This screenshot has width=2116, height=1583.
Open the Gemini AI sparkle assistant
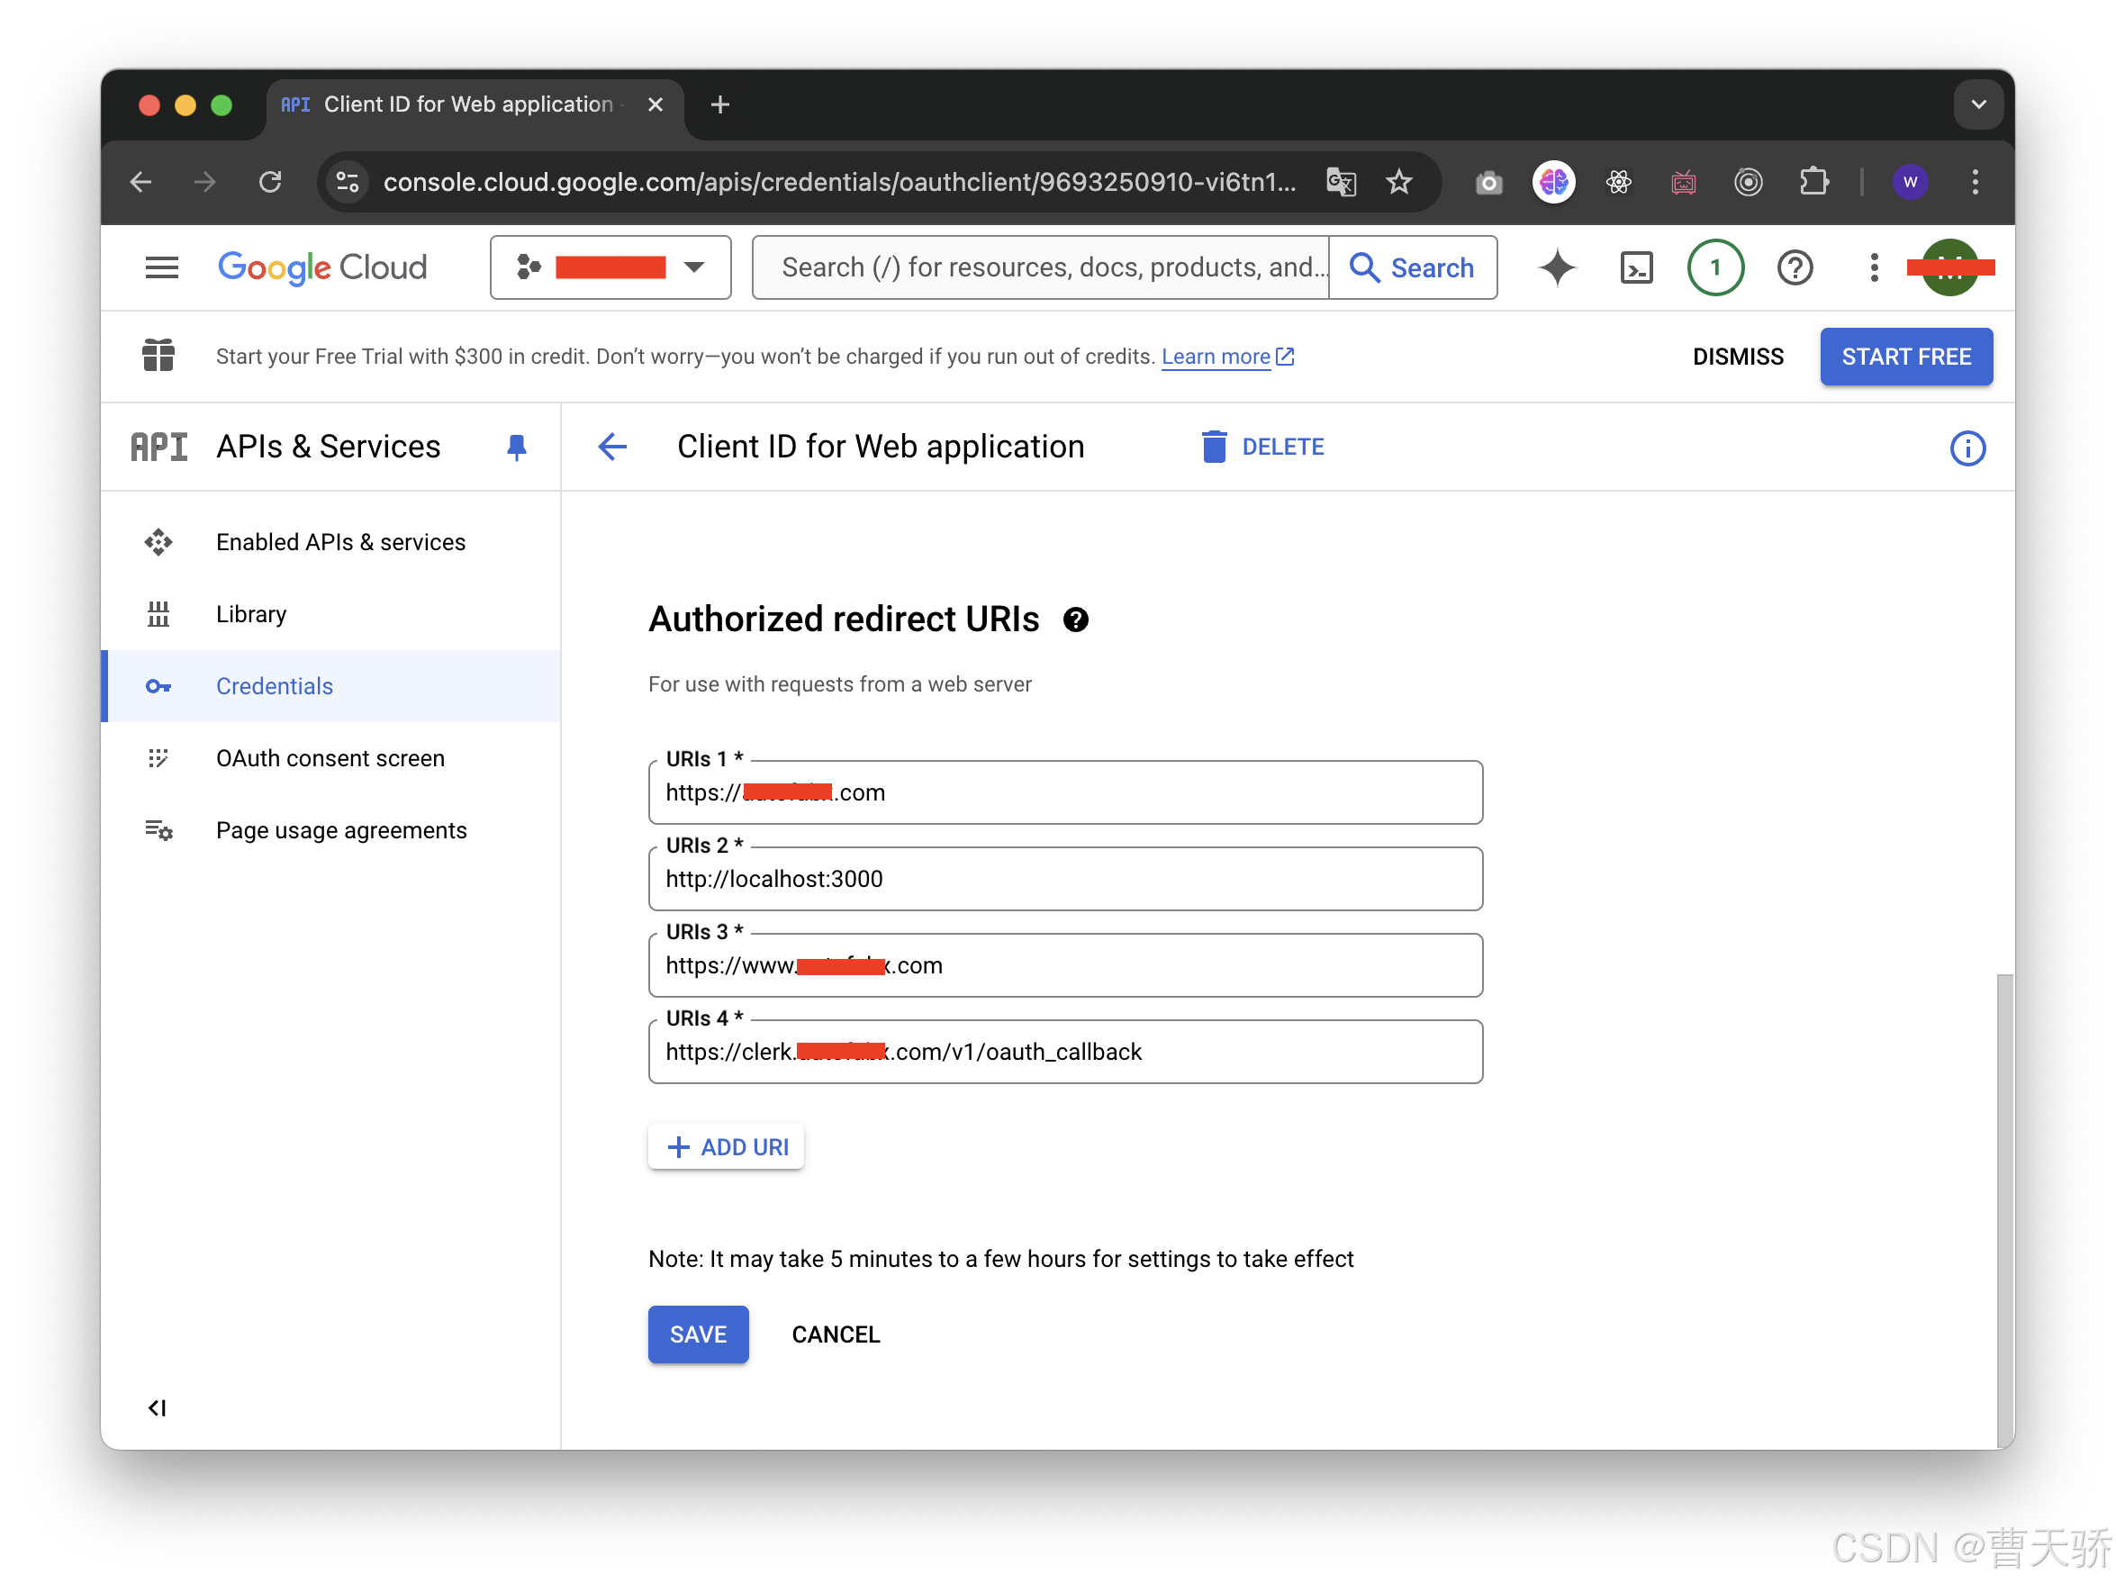pyautogui.click(x=1557, y=267)
